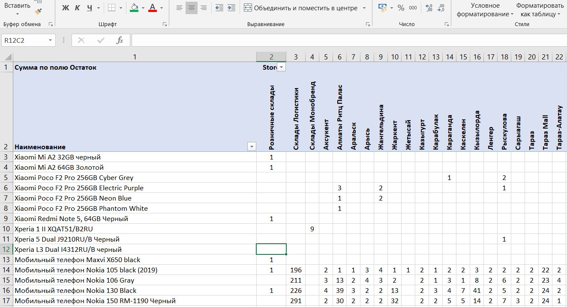Open Store column filter dropdown
This screenshot has width=567, height=307.
pyautogui.click(x=282, y=67)
